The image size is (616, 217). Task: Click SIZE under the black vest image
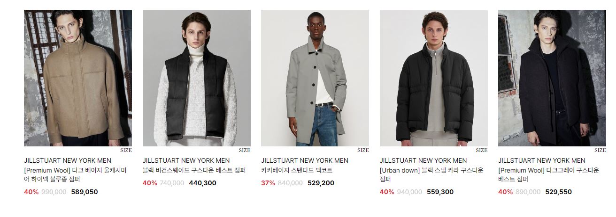tap(245, 150)
